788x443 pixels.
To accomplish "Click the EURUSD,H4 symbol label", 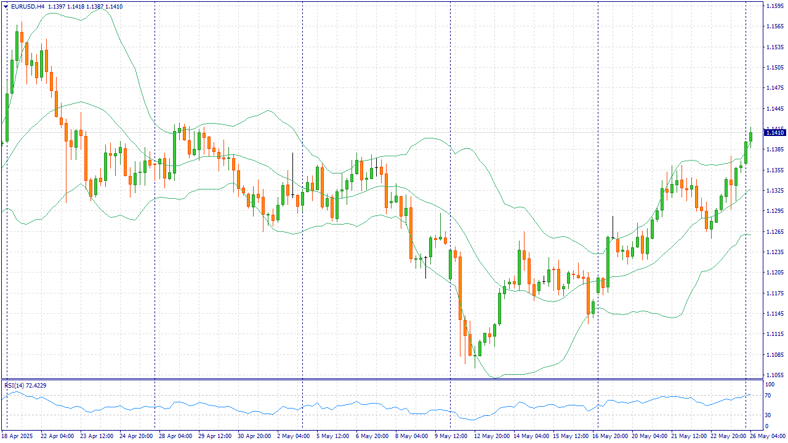I will pos(27,7).
